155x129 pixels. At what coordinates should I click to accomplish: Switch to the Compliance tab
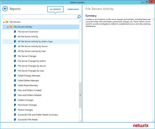pyautogui.click(x=73, y=9)
